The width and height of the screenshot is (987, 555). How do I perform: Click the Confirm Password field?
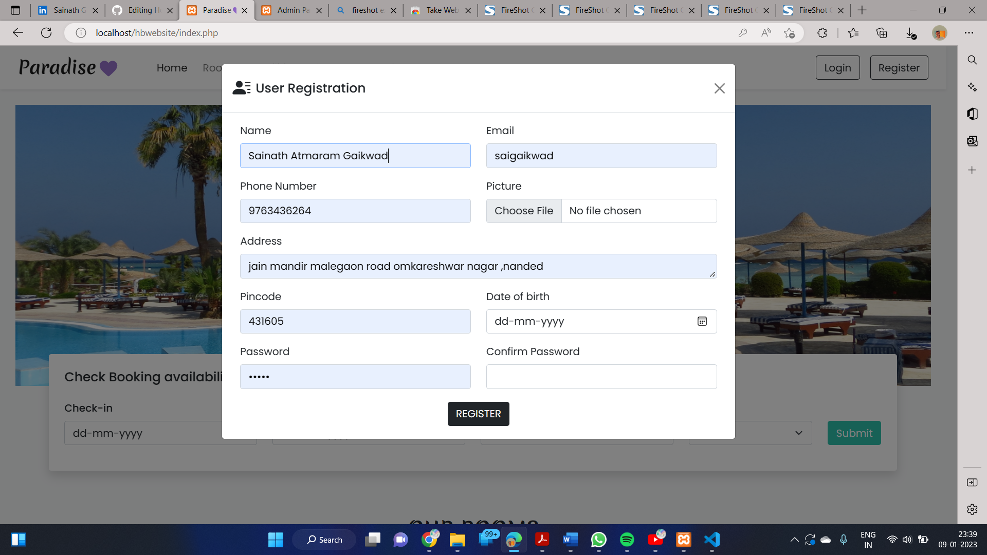[x=601, y=377]
